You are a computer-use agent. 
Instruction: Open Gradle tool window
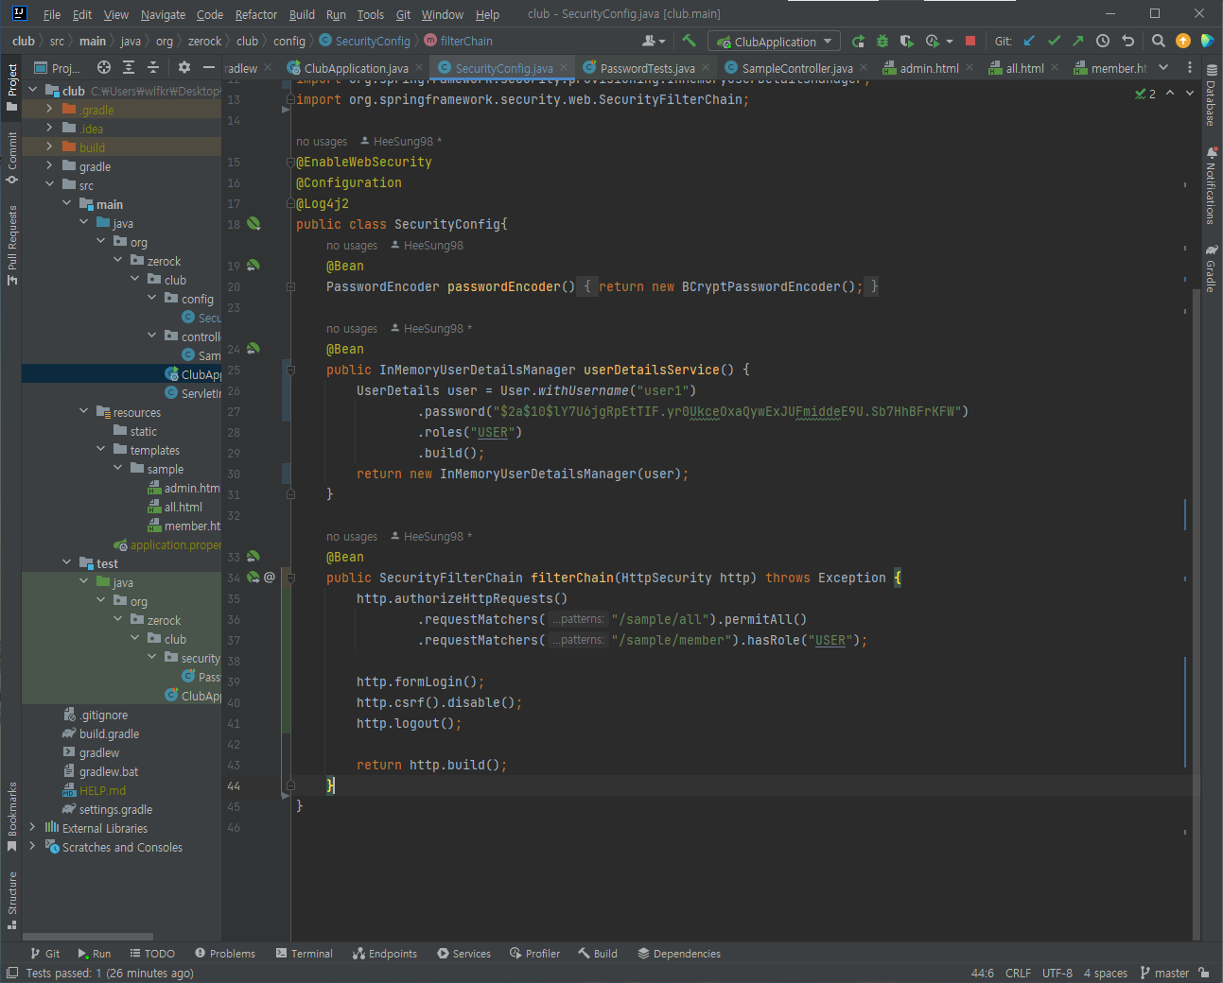pos(1211,268)
